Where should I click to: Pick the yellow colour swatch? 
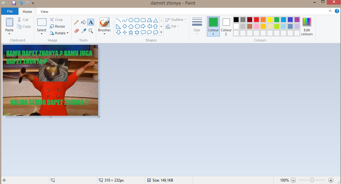[x=270, y=20]
